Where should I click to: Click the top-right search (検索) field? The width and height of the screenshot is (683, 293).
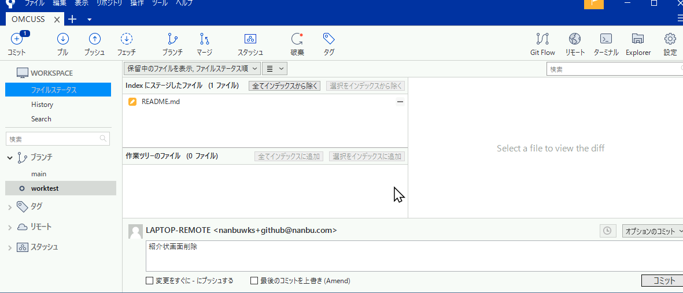pyautogui.click(x=615, y=69)
